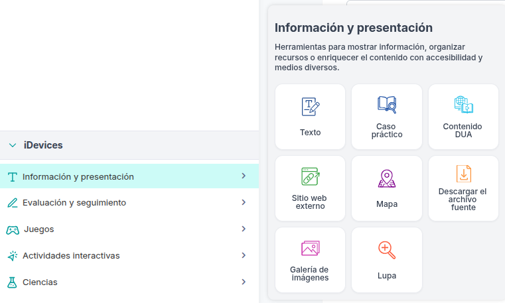Click the Ciencias flask icon
This screenshot has width=505, height=303.
12,282
